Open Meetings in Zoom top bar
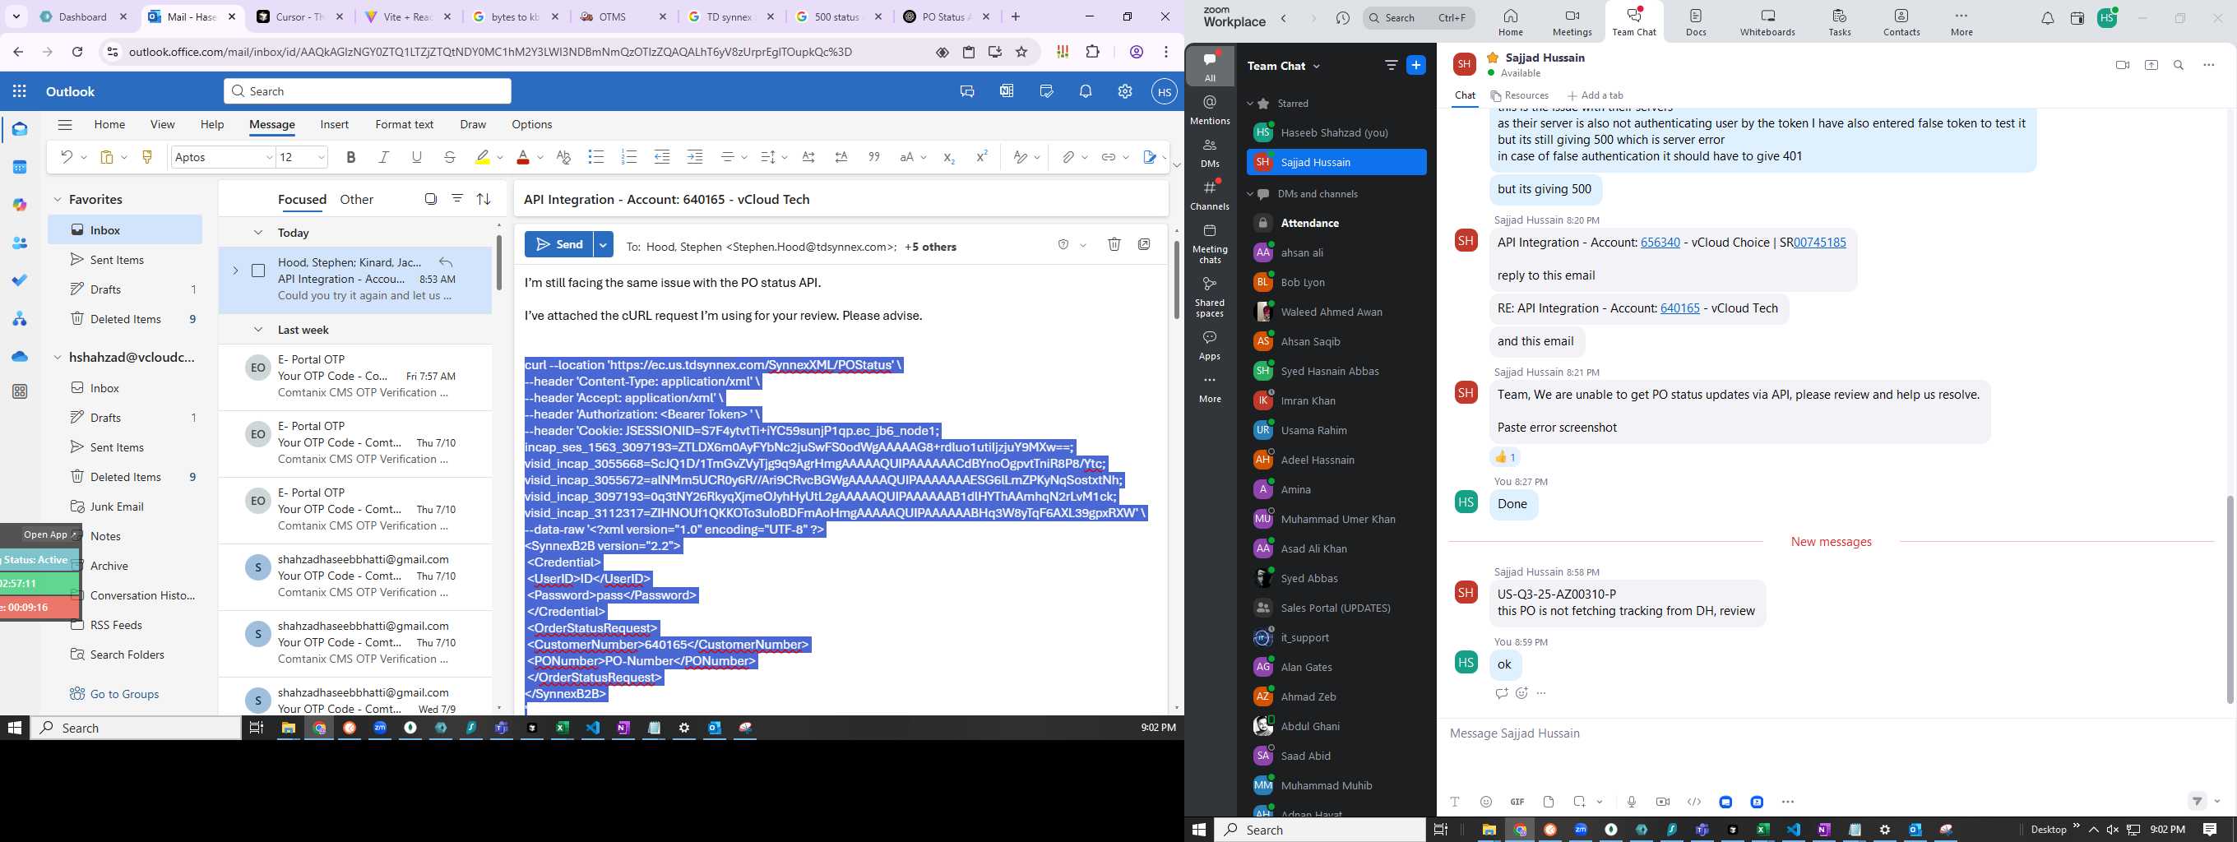Image resolution: width=2237 pixels, height=842 pixels. [1572, 22]
